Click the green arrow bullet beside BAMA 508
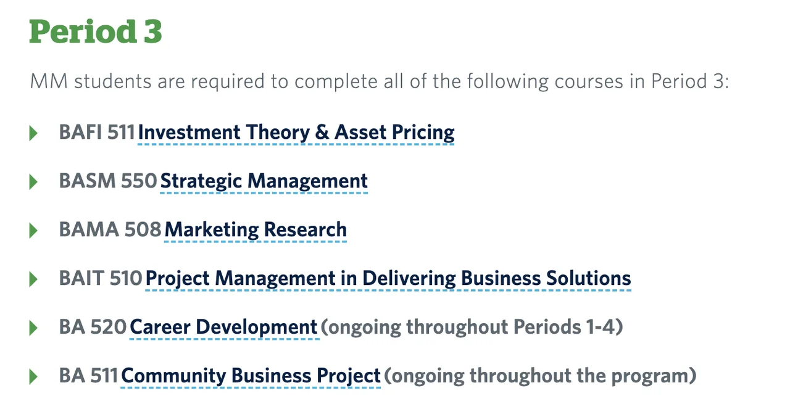 (x=34, y=230)
